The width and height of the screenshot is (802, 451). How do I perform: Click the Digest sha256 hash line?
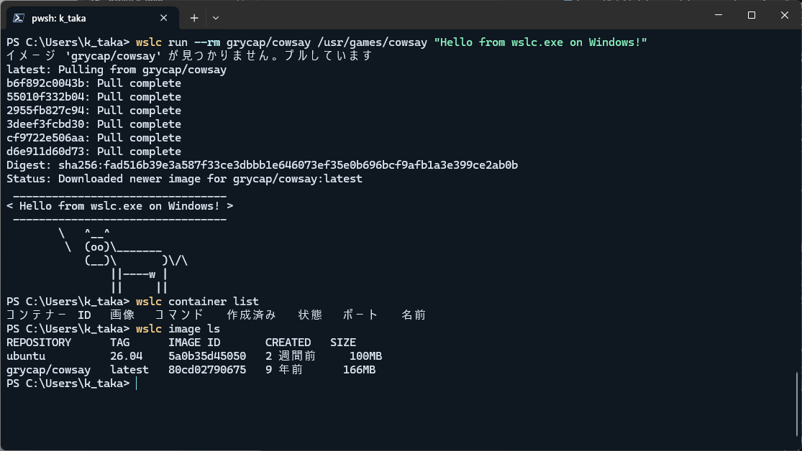[262, 165]
